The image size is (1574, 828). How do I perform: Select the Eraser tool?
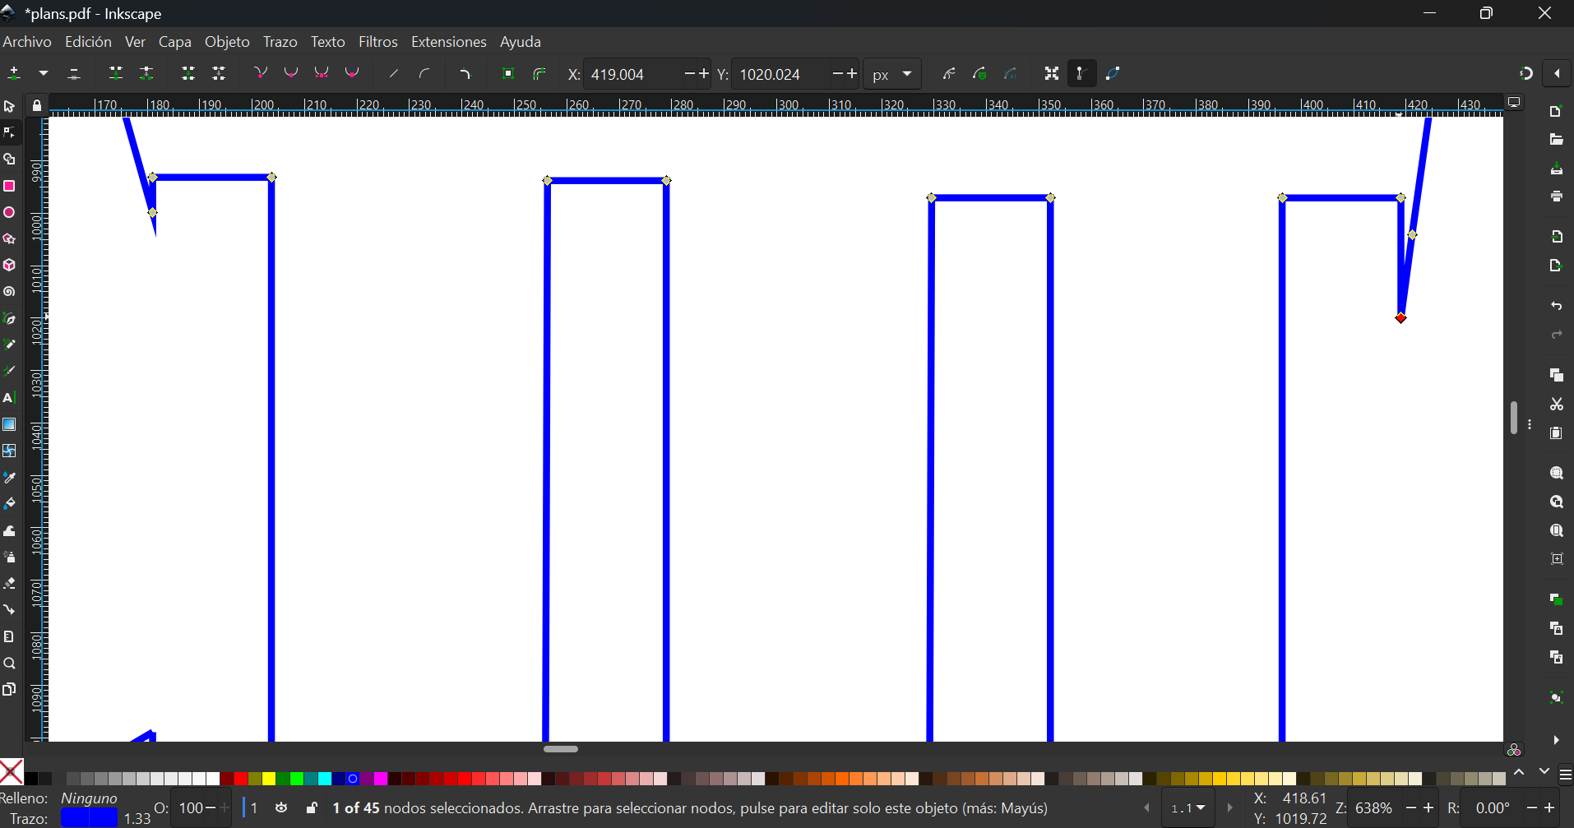[9, 583]
